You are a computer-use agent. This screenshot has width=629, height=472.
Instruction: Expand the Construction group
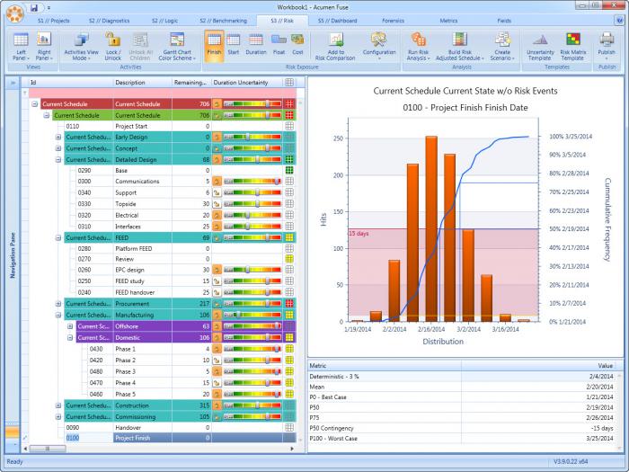[x=58, y=405]
